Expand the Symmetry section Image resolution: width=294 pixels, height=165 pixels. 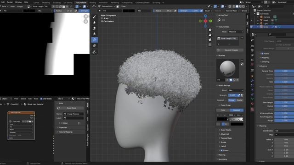pyautogui.click(x=222, y=159)
